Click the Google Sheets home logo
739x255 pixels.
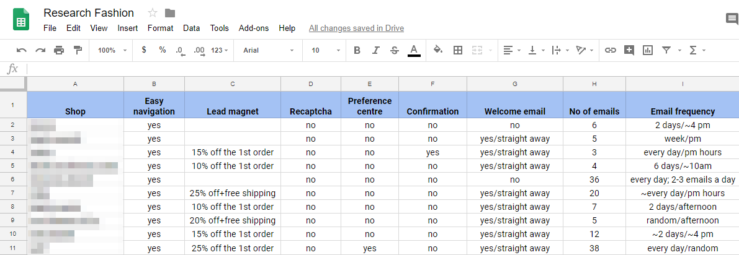tap(20, 20)
